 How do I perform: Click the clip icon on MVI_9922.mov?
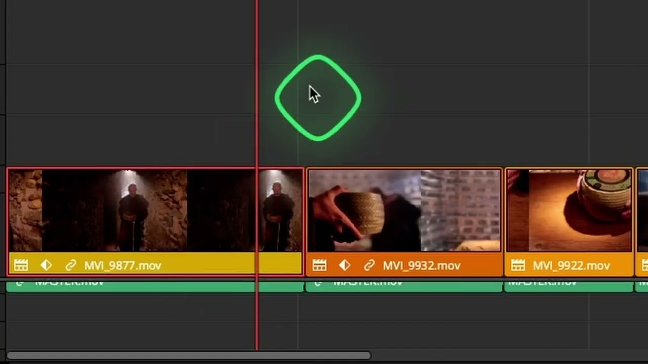coord(518,265)
